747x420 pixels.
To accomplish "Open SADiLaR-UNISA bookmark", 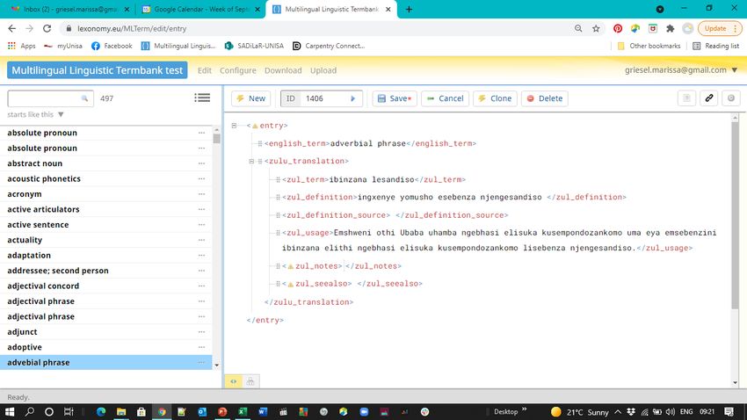I will click(x=254, y=46).
